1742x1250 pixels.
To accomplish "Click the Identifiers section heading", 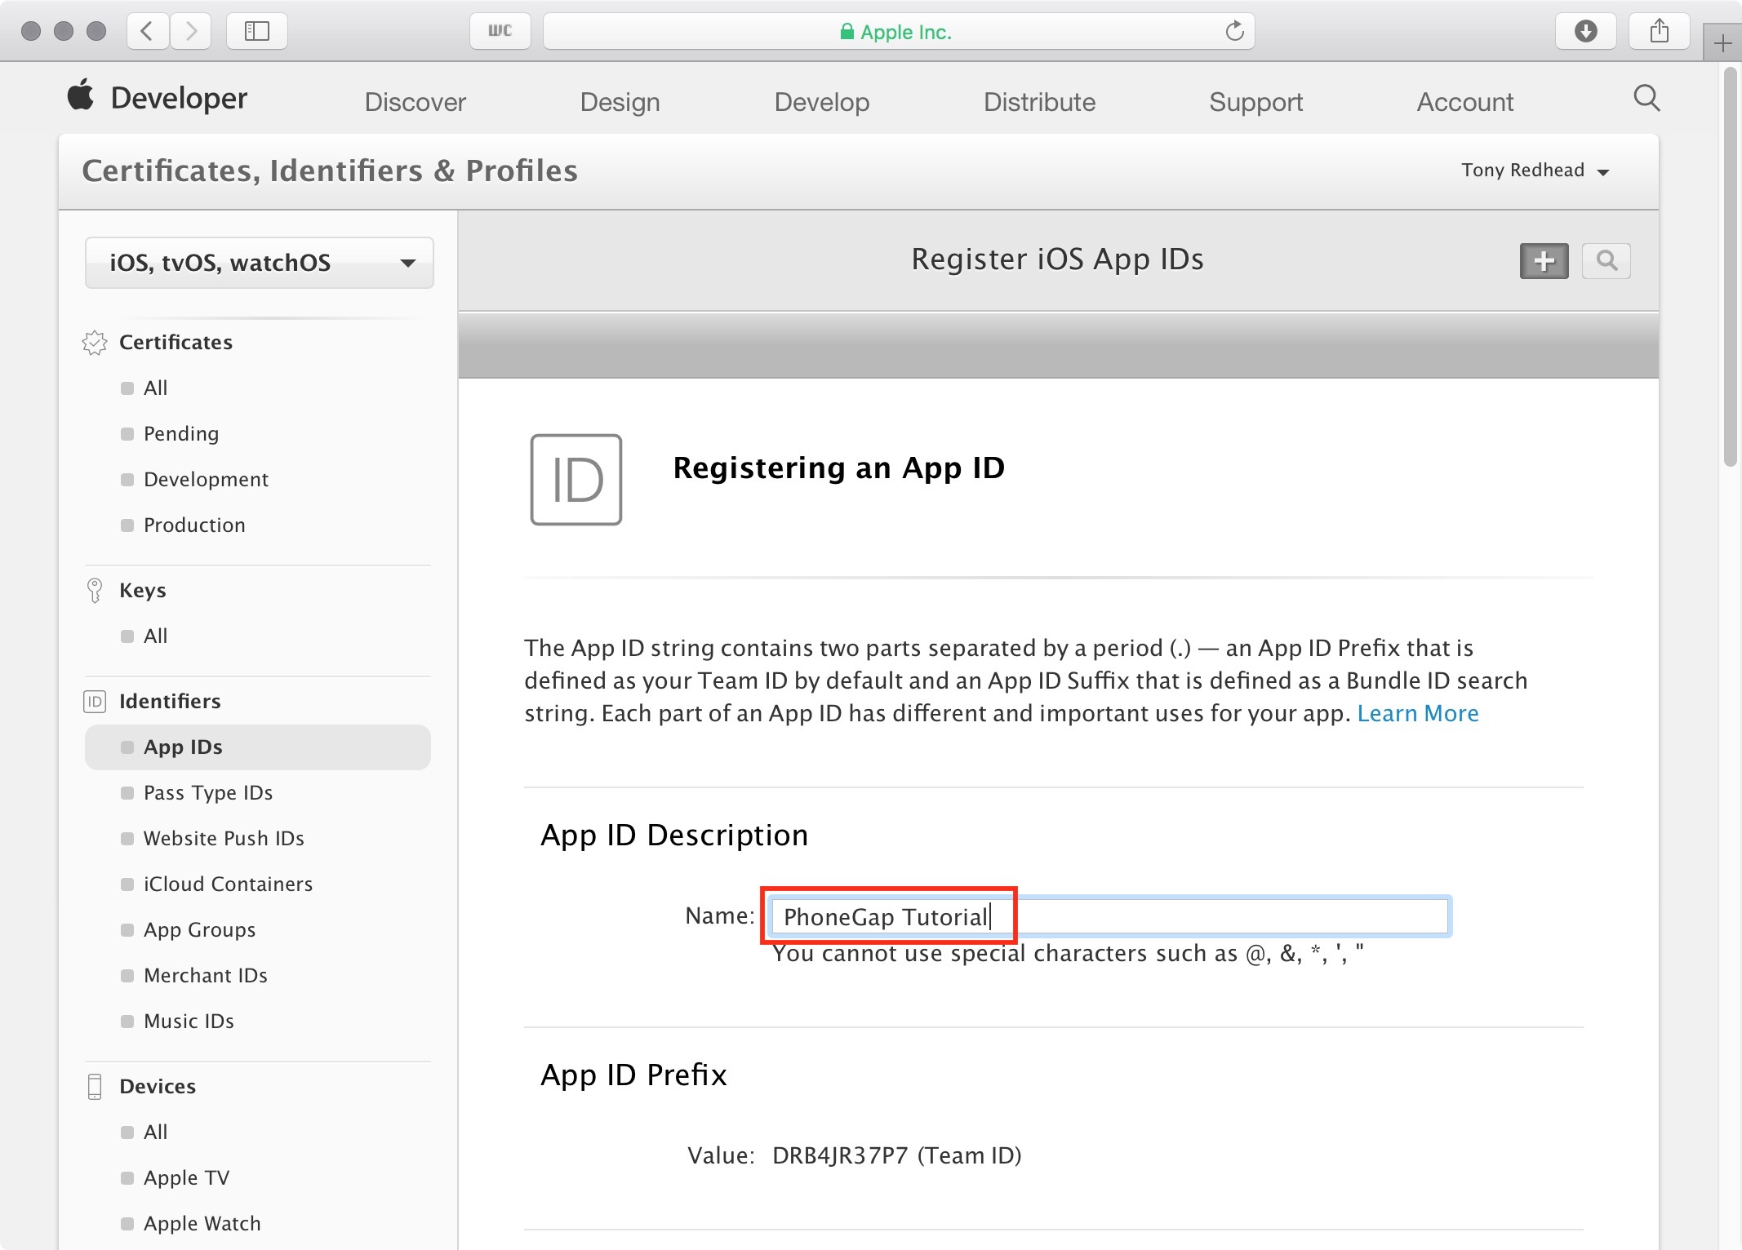I will [x=170, y=702].
